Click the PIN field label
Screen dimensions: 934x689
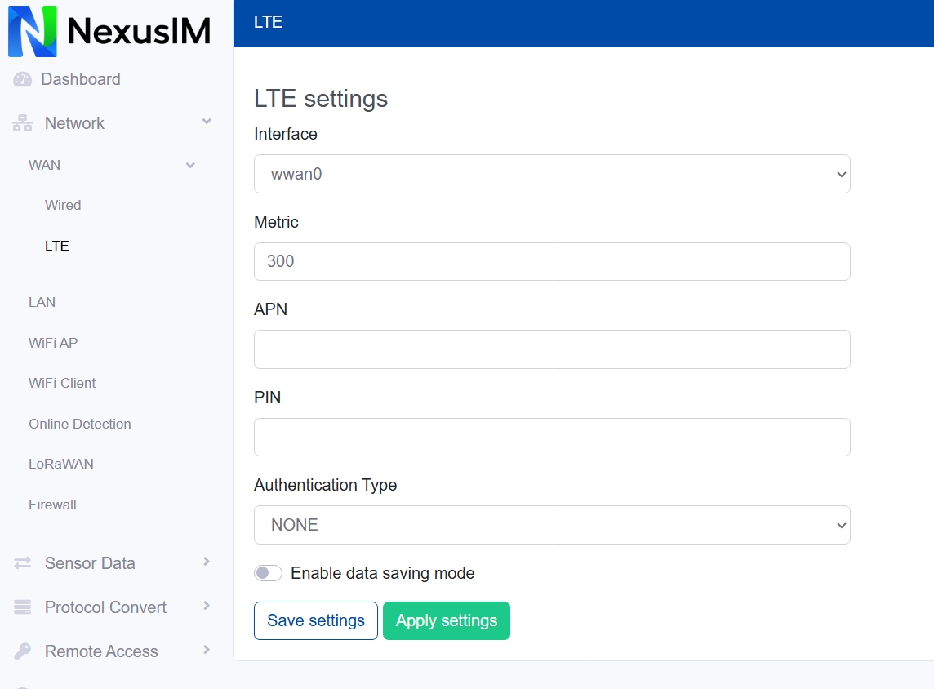(x=267, y=398)
